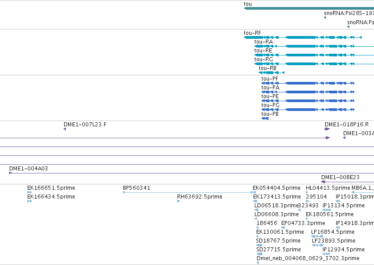Select the tou-RG transcript label
374x265 pixels.
tap(263, 59)
